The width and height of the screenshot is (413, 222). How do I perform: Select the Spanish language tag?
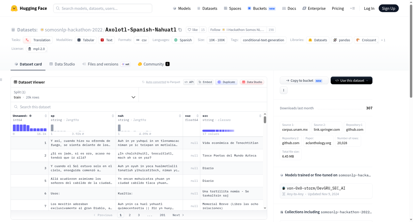pyautogui.click(x=183, y=40)
